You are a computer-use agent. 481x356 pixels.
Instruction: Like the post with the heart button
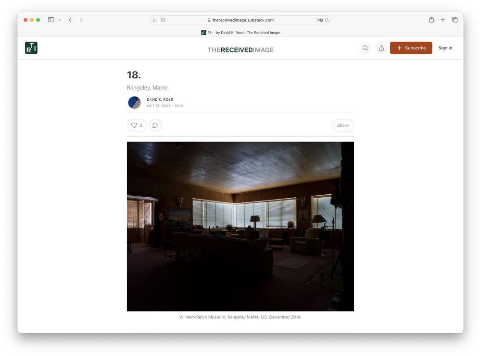click(137, 125)
